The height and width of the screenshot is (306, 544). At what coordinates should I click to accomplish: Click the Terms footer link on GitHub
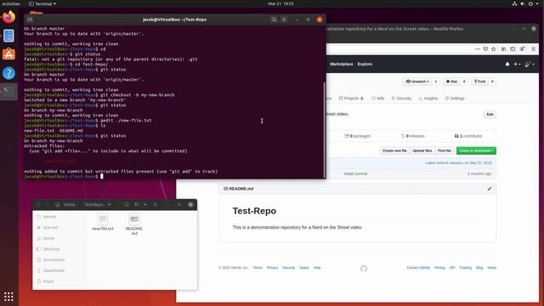258,268
